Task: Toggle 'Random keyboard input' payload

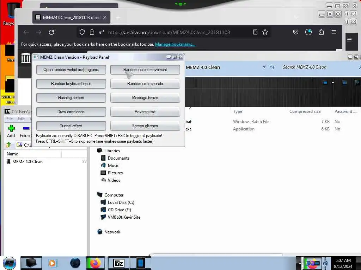Action: [x=71, y=84]
